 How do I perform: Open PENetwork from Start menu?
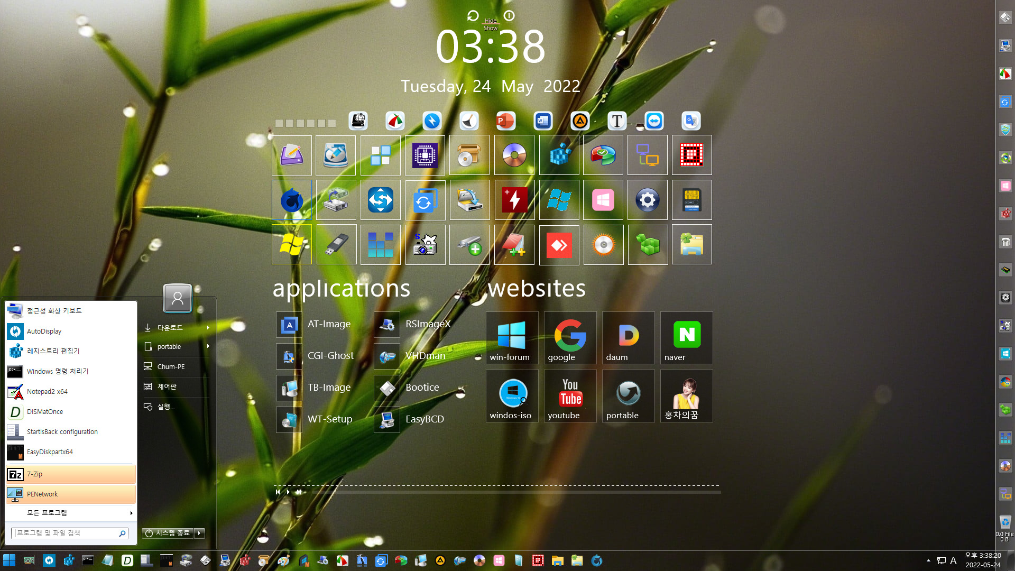(71, 494)
